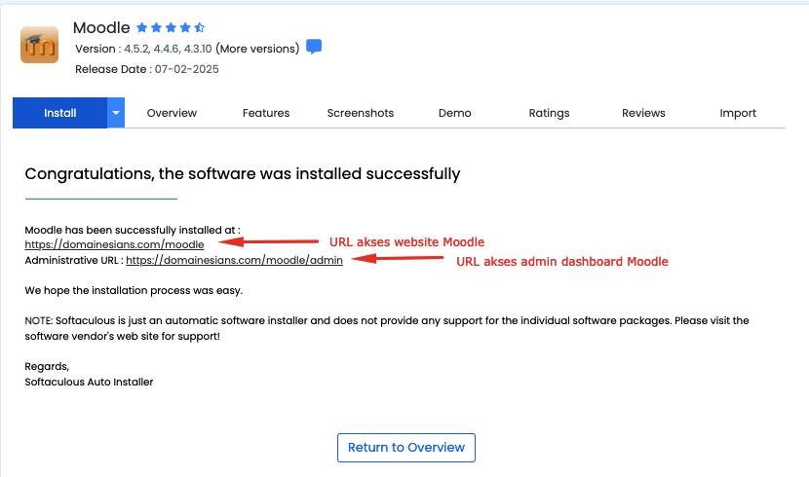This screenshot has height=477, width=809.
Task: Go to the Screenshots tab
Action: pos(361,113)
